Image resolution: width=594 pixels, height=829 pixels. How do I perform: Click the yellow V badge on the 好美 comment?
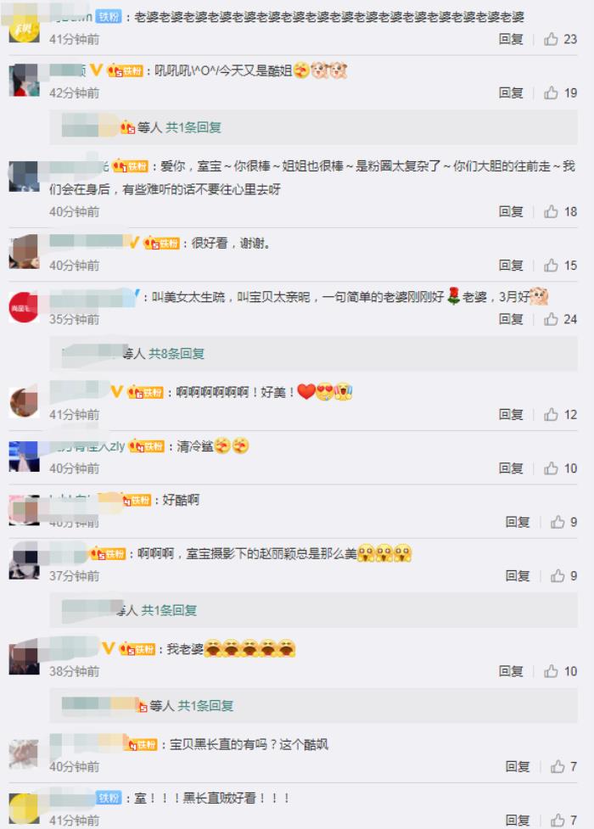click(117, 391)
